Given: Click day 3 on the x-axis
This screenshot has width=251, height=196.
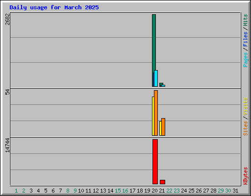Looking at the screenshot, I should [31, 191].
